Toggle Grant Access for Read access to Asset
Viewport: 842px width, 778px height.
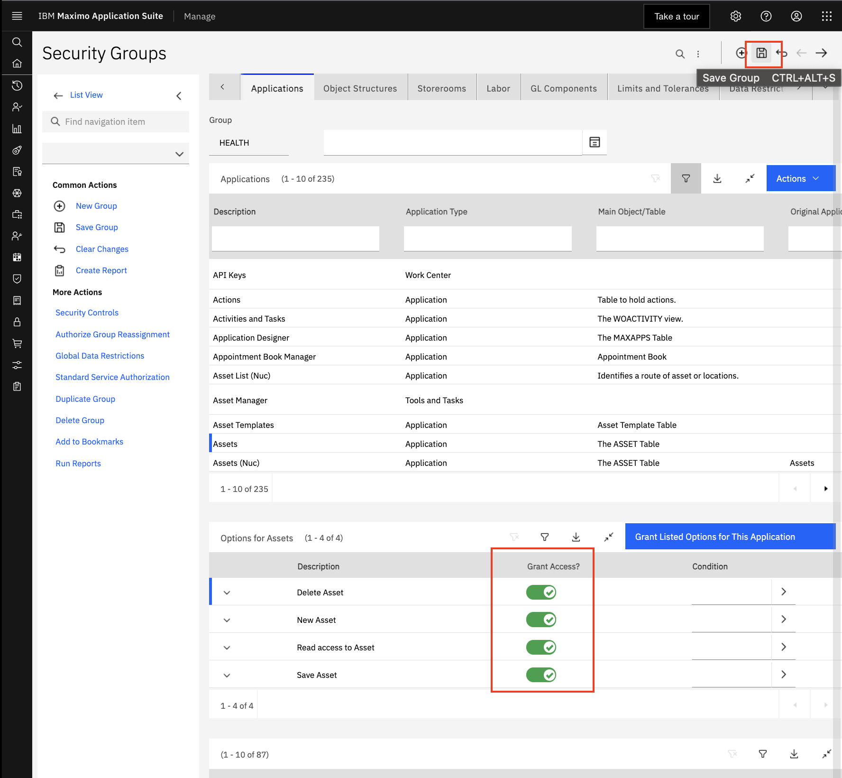tap(541, 647)
